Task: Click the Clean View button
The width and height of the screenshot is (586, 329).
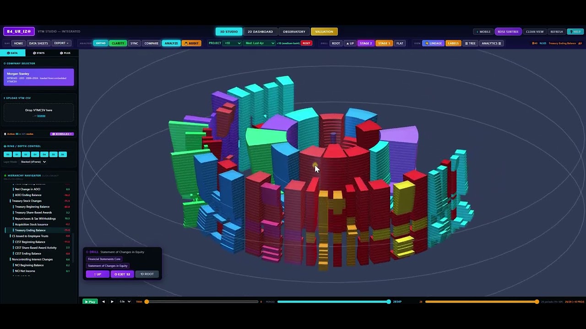Action: click(535, 32)
